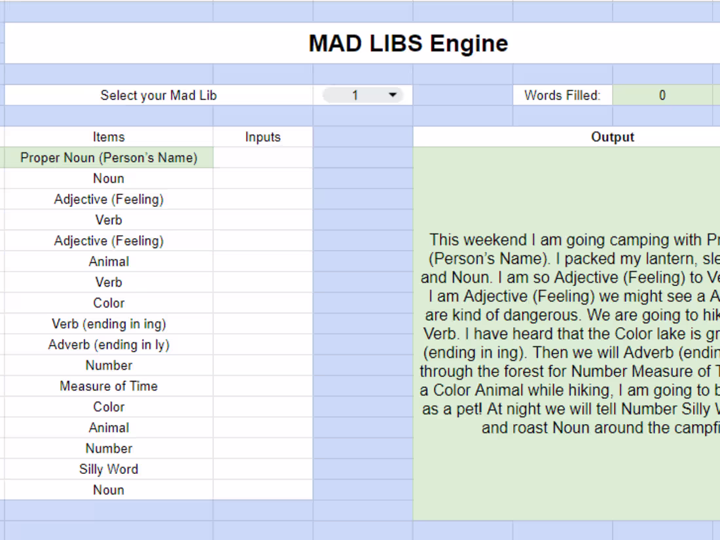
Task: Click the Inputs column header cell
Action: pyautogui.click(x=262, y=137)
